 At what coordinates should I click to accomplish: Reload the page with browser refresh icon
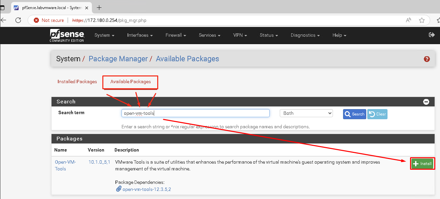pyautogui.click(x=18, y=20)
